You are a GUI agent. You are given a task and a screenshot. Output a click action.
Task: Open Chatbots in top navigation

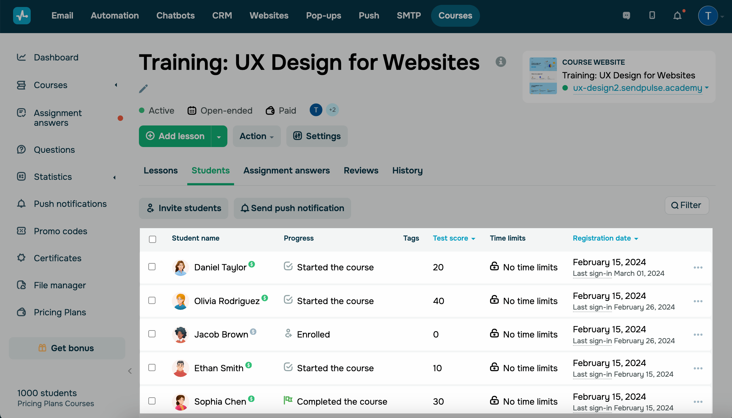pyautogui.click(x=175, y=15)
